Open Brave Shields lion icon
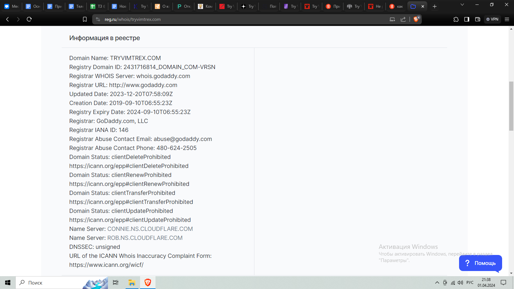 [416, 19]
